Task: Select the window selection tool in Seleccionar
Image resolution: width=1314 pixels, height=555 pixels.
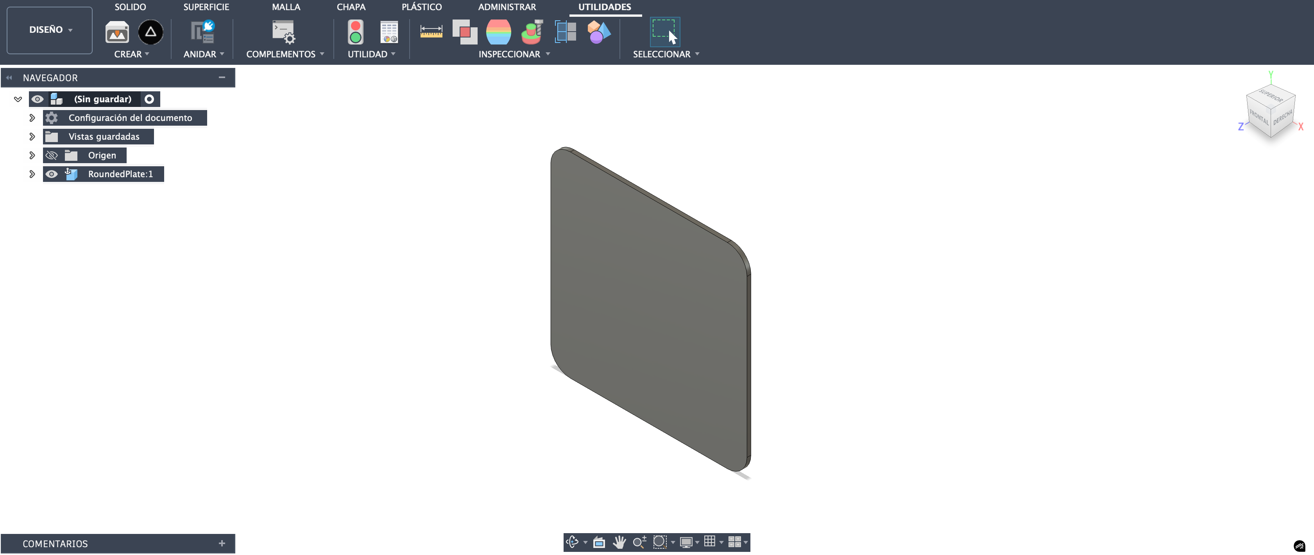Action: (x=665, y=32)
